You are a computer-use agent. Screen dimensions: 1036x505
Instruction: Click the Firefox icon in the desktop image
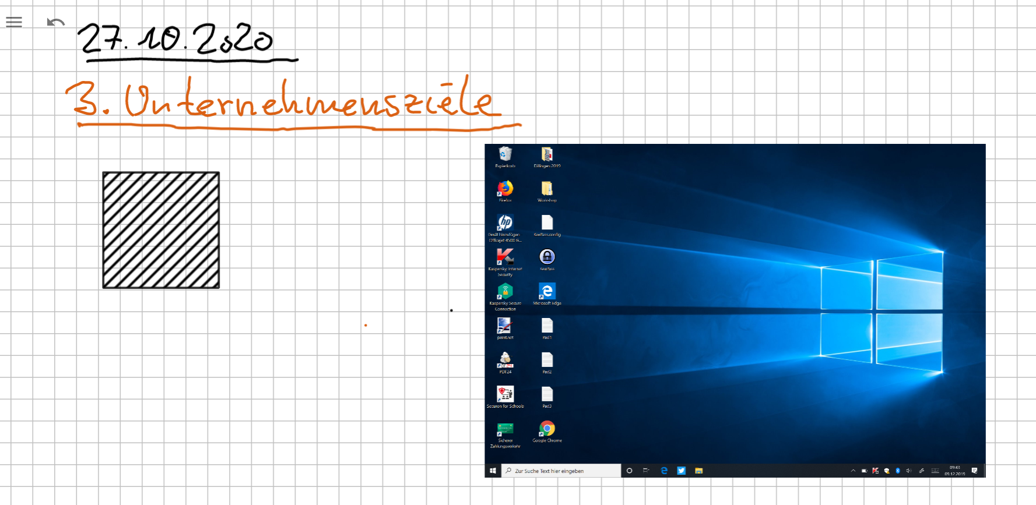[505, 188]
